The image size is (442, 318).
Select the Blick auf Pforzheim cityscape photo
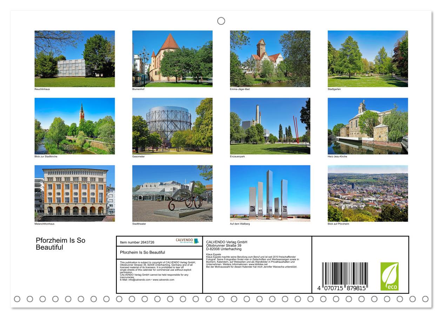pos(368,193)
